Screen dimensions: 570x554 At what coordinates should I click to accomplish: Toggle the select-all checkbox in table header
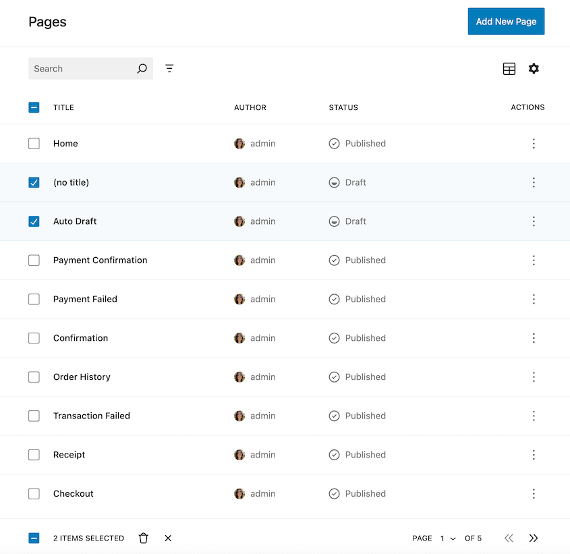tap(34, 107)
